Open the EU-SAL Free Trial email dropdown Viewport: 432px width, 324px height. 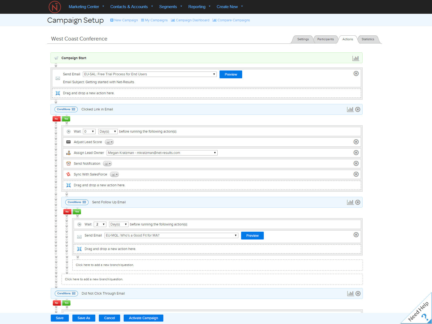(x=150, y=74)
